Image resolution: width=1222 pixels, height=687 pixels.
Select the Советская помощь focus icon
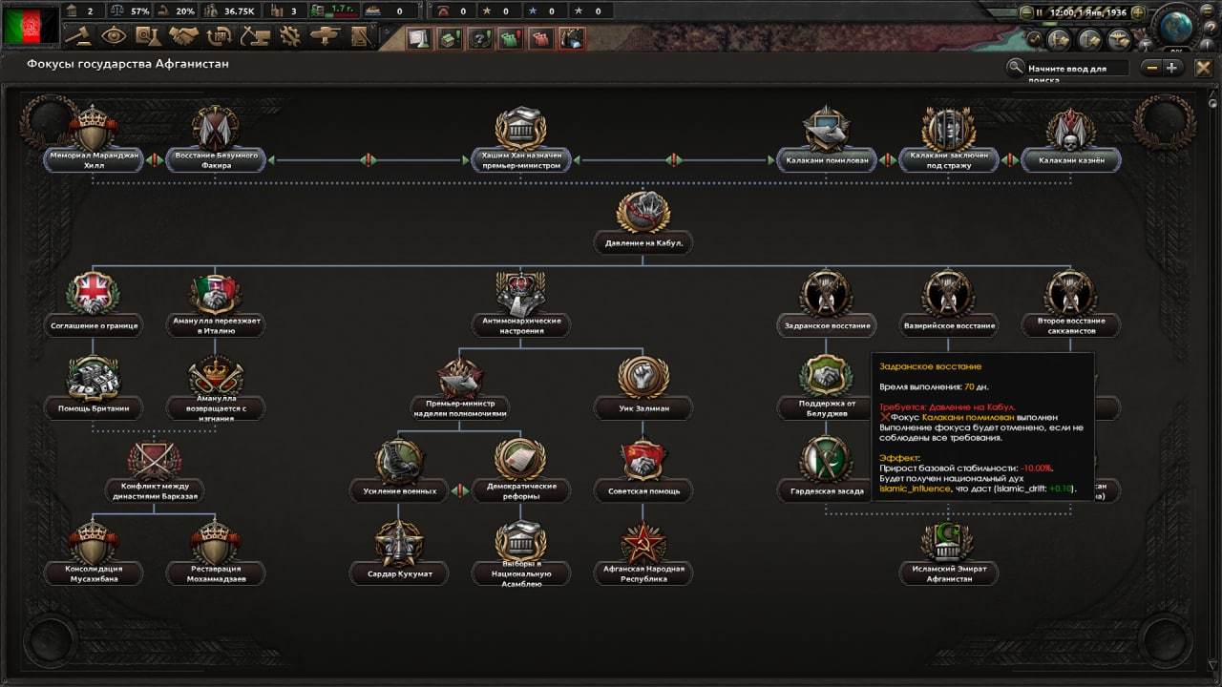[x=643, y=461]
